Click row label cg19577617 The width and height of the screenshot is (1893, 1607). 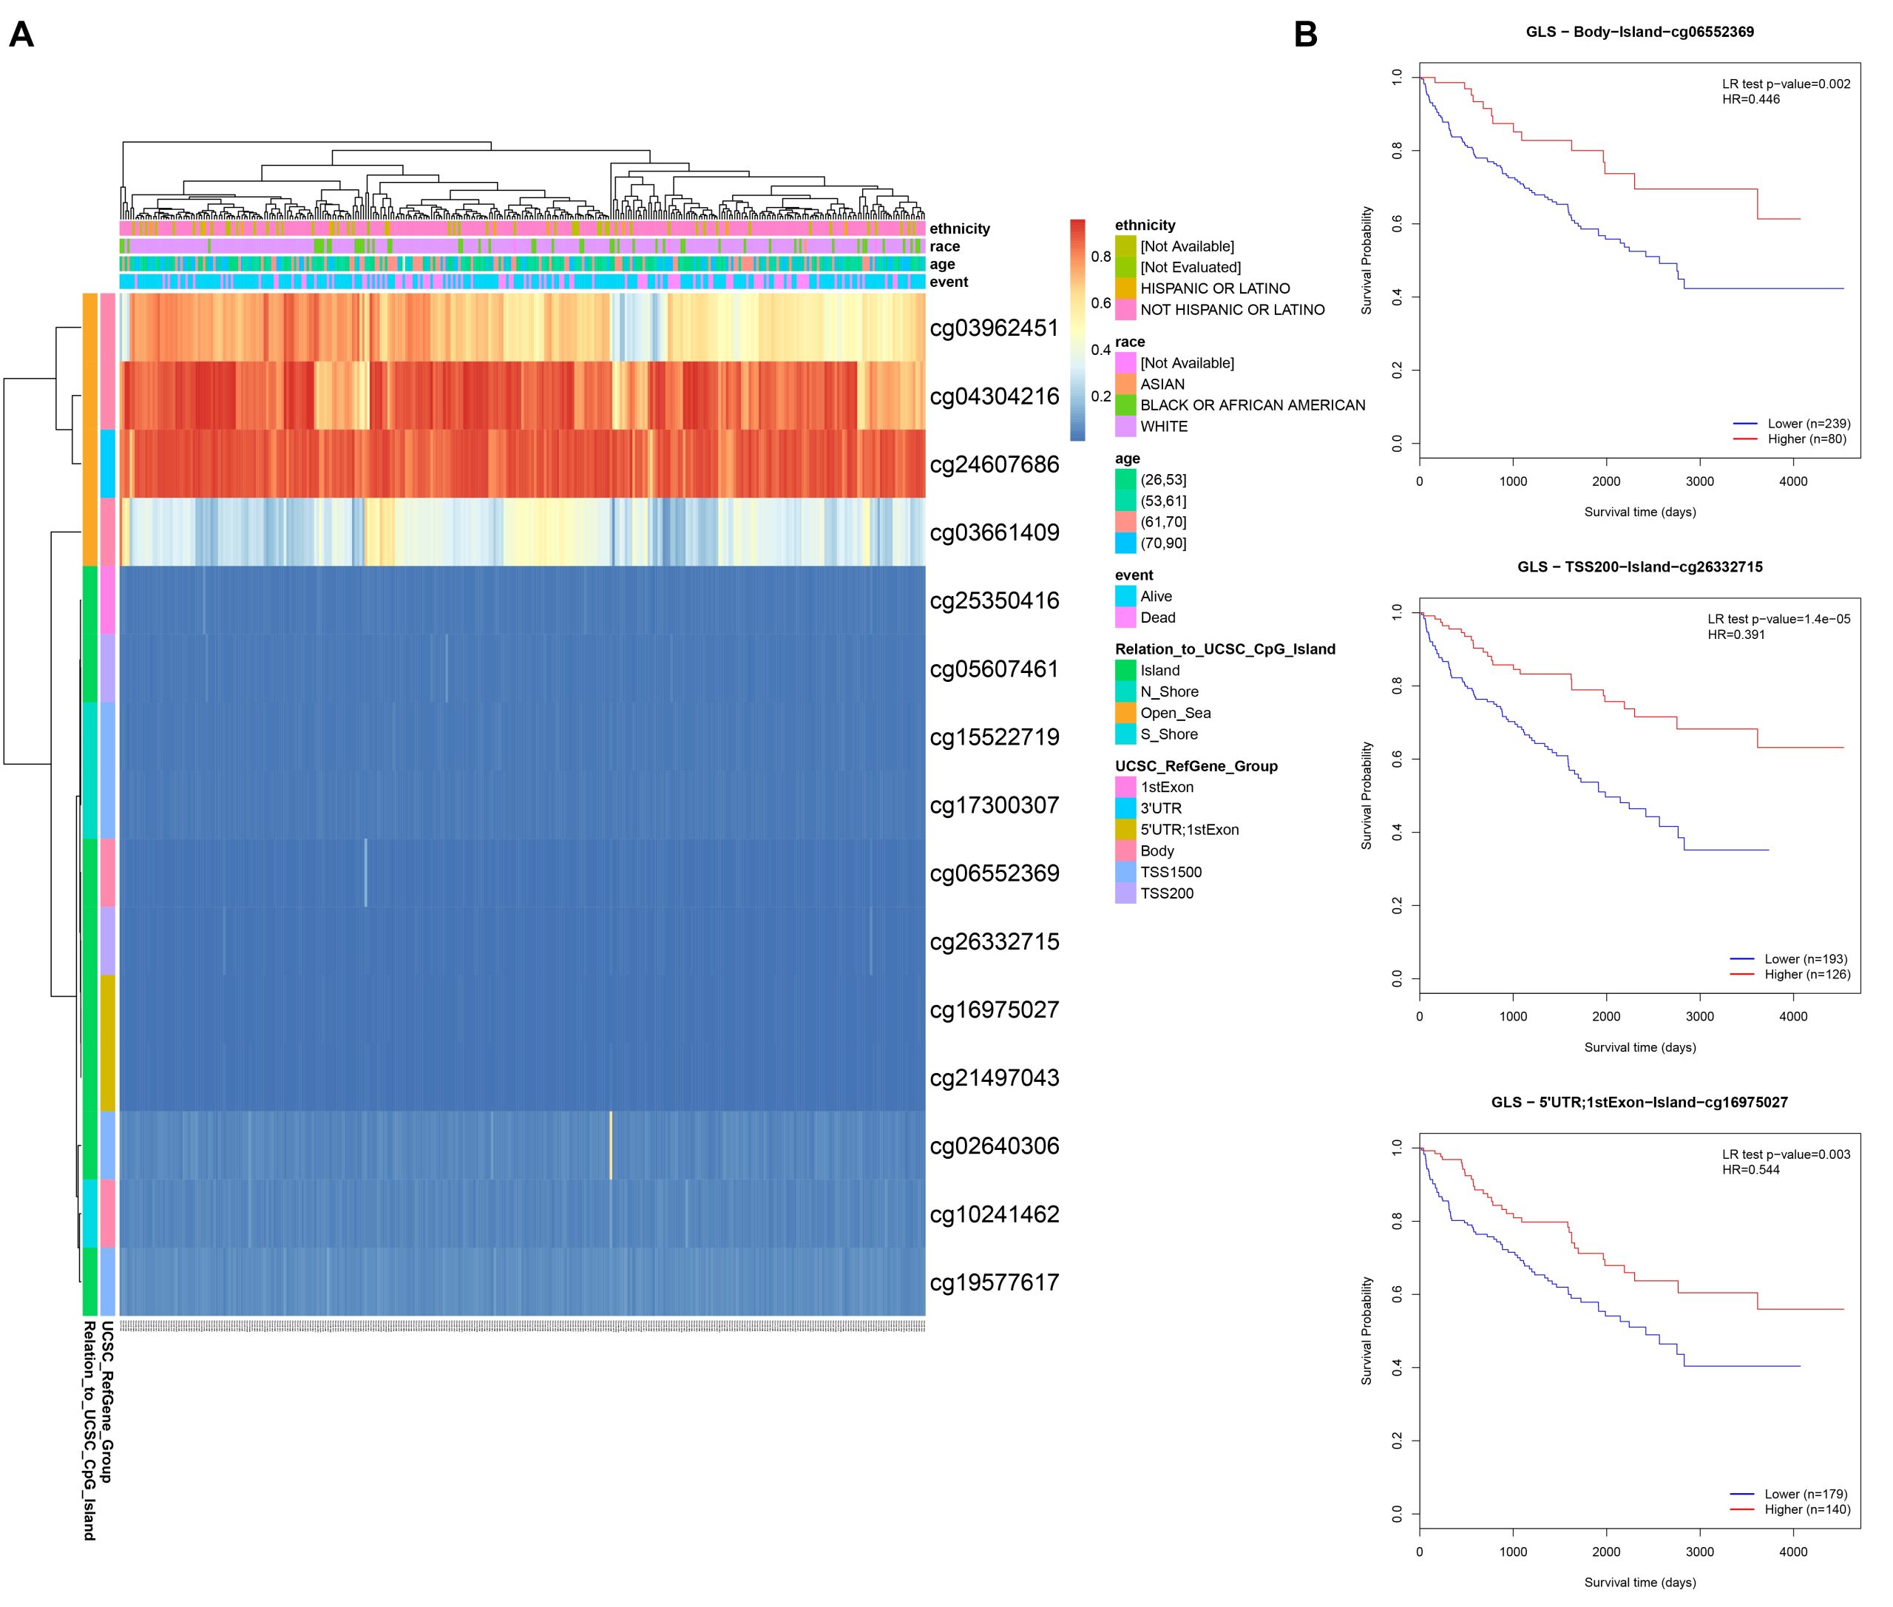coord(994,1282)
